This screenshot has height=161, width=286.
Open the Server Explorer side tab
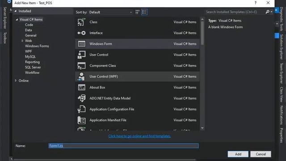coord(5,18)
